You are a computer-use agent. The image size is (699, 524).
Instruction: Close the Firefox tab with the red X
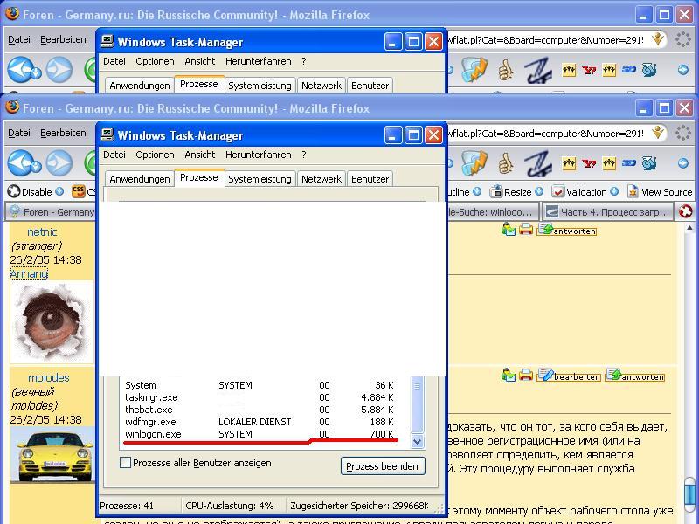pos(687,211)
